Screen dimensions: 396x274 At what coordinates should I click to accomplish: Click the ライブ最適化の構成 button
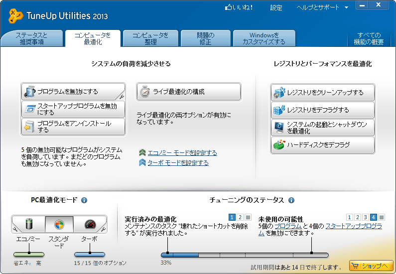click(x=189, y=92)
